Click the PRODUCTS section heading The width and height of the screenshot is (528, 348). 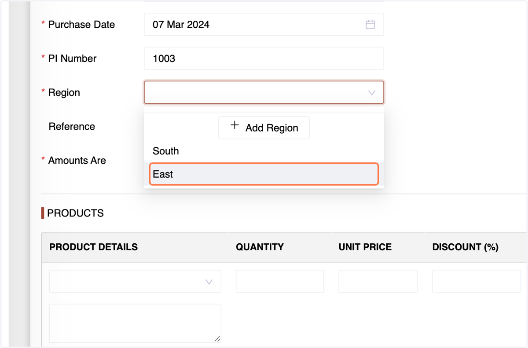[x=75, y=213]
